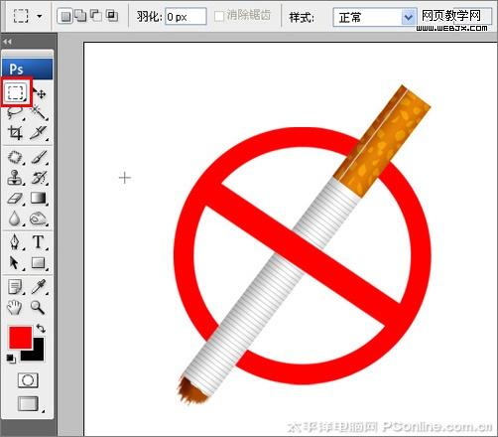Pick the Clone Stamp tool
The image size is (498, 437).
[15, 178]
